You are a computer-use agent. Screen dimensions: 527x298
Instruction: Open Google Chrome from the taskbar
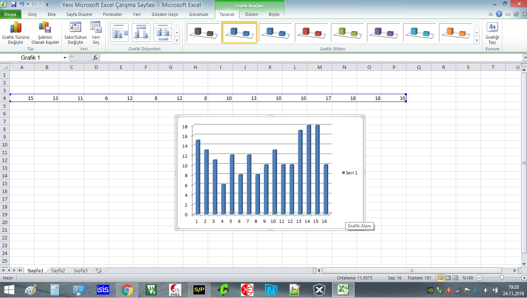point(127,289)
